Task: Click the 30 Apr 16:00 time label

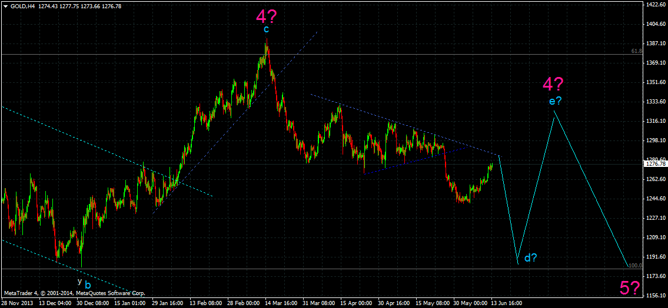Action: pyautogui.click(x=393, y=304)
